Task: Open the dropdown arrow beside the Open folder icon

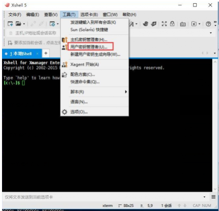Action: coord(24,24)
